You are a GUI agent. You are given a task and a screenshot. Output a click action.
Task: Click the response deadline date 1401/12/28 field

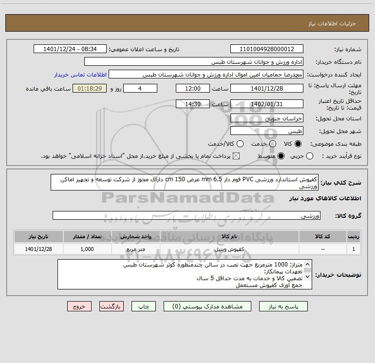tap(267, 88)
